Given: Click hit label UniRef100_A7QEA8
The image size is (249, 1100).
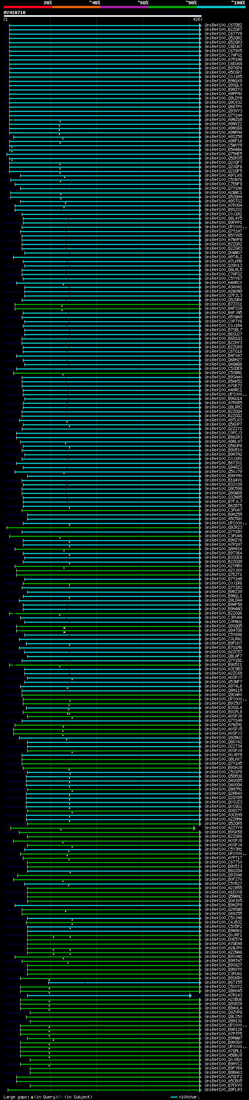Looking at the screenshot, I should (x=223, y=944).
